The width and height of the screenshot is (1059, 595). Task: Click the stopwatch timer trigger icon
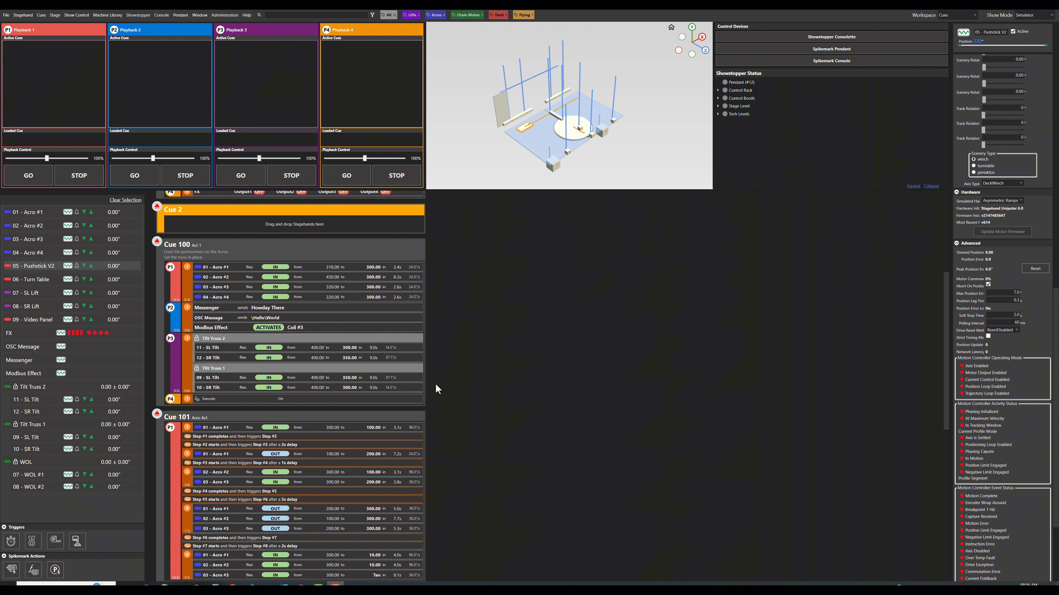click(11, 541)
